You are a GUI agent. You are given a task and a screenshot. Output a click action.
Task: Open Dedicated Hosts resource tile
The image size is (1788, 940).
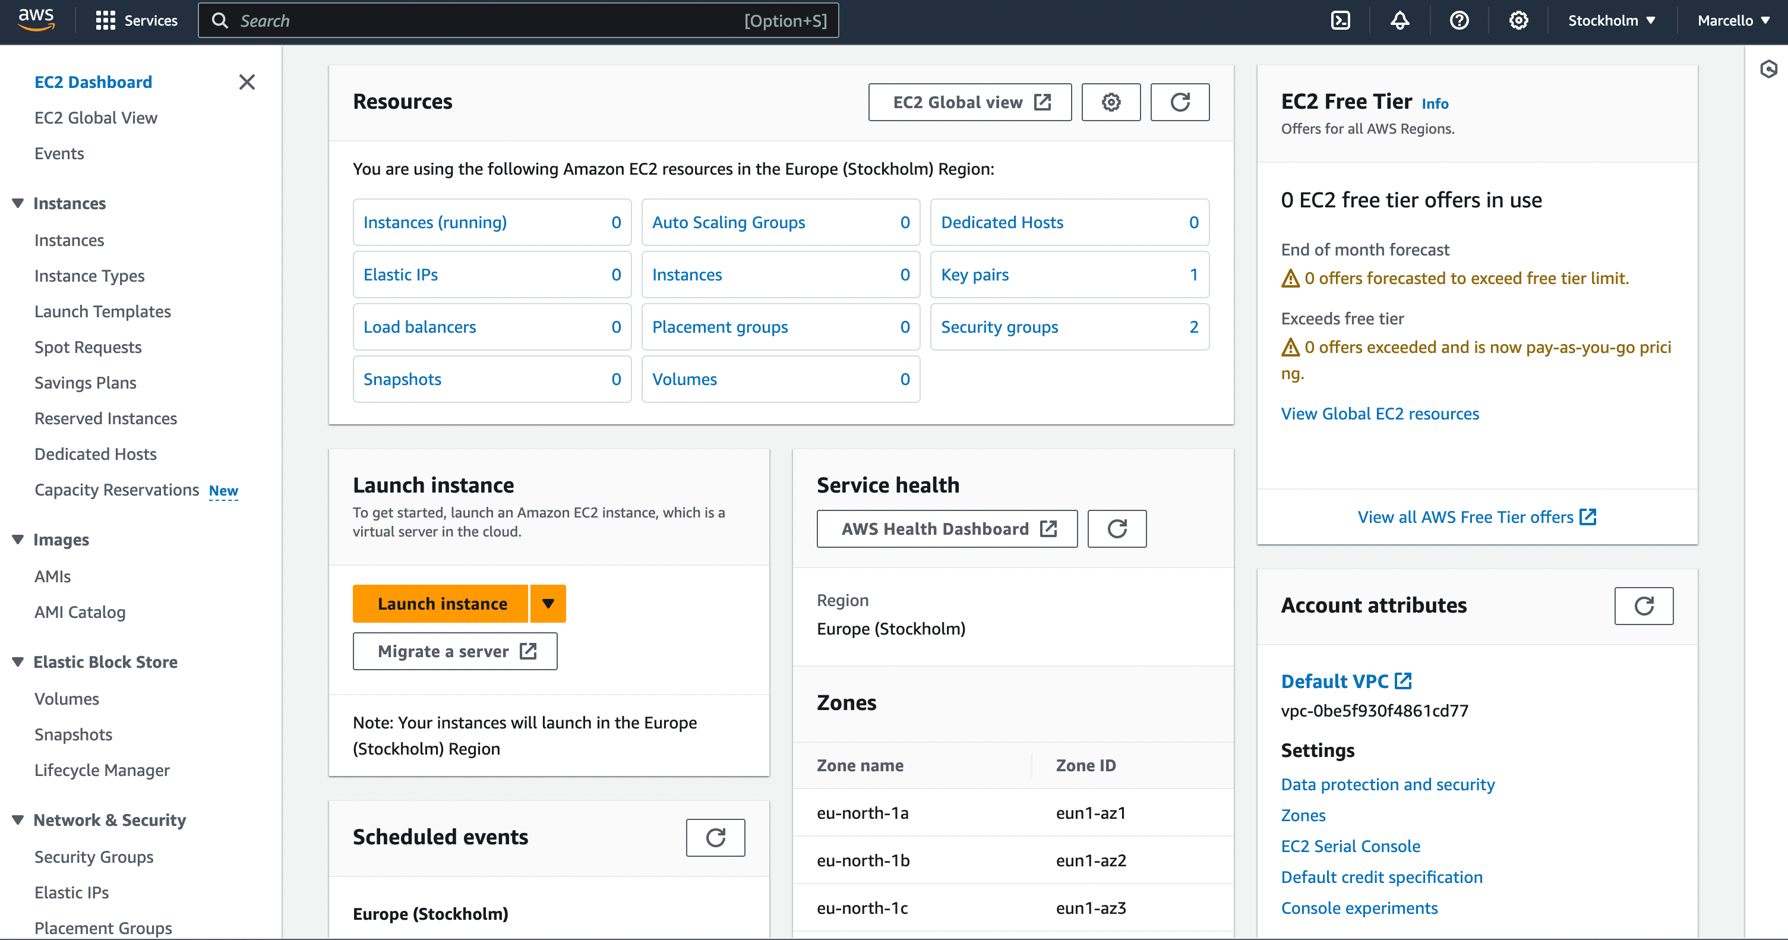(x=1070, y=222)
